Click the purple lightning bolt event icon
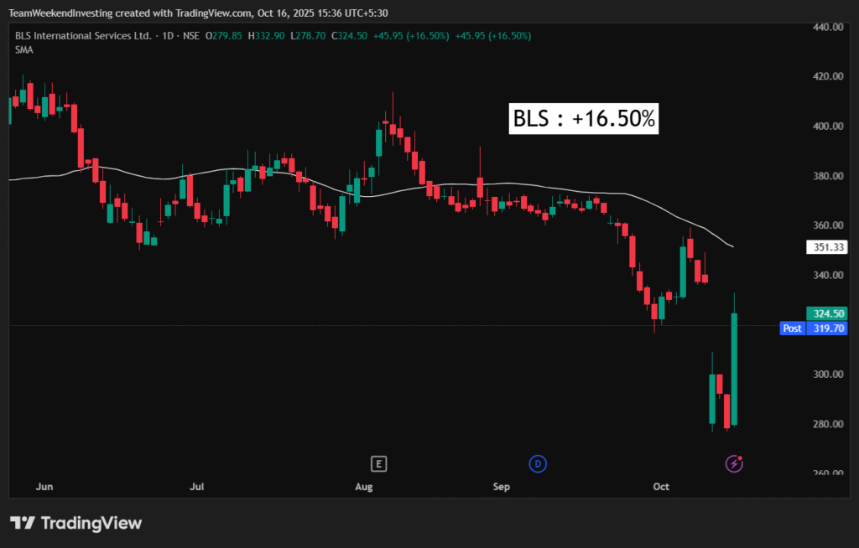This screenshot has width=859, height=548. (x=734, y=463)
